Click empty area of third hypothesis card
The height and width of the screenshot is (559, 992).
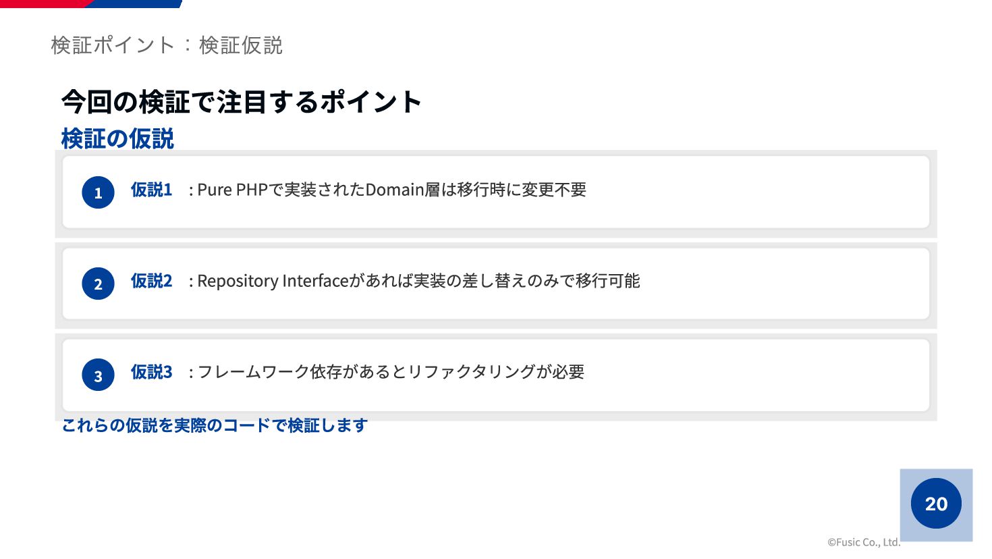pyautogui.click(x=756, y=375)
